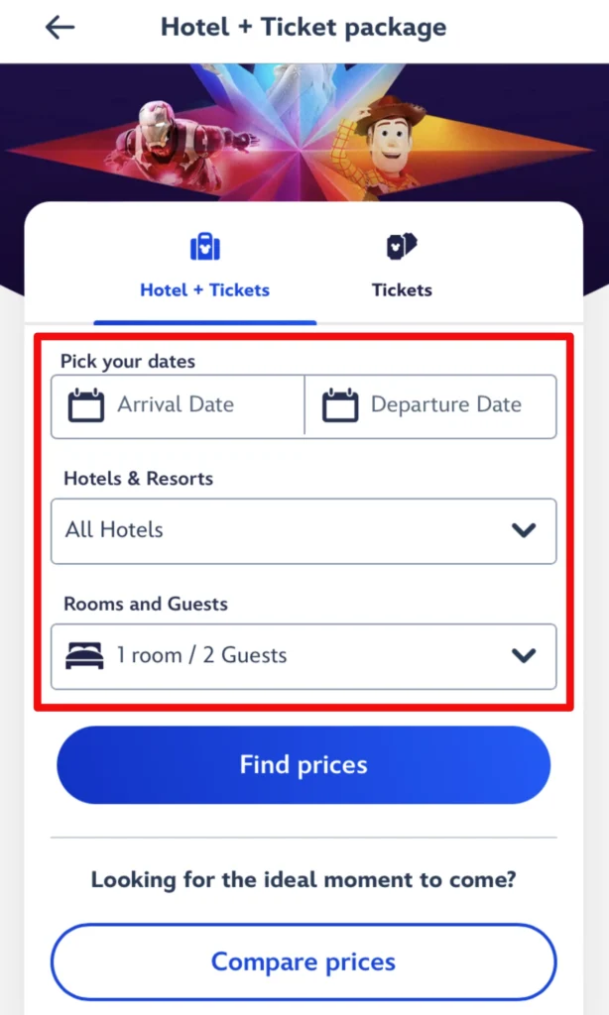Click the Hotel + Ticket package title
The width and height of the screenshot is (609, 1015).
[304, 28]
